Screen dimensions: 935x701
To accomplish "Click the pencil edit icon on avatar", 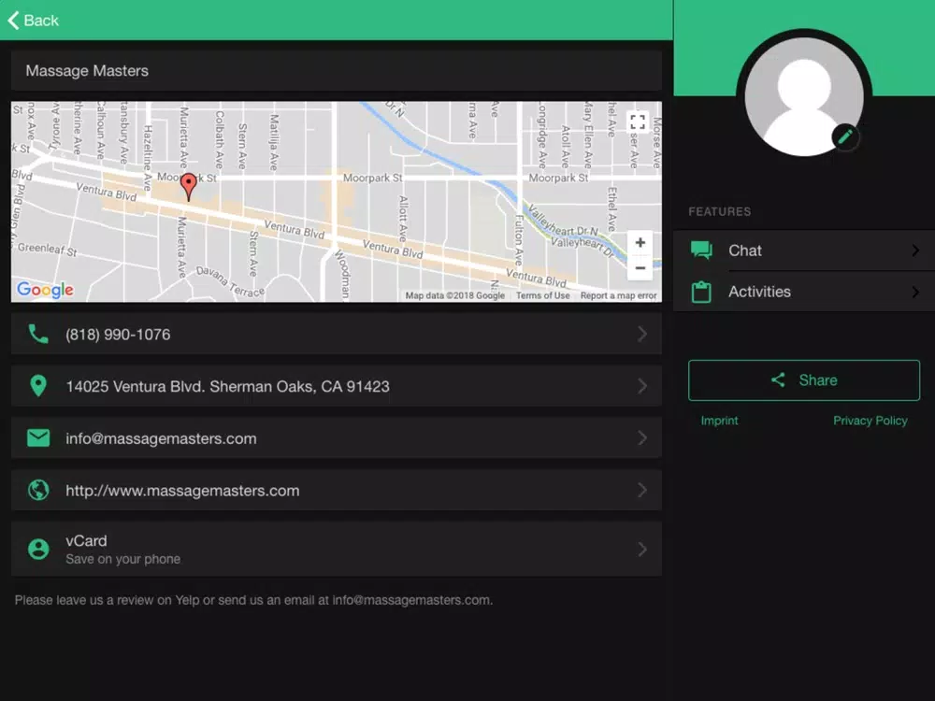I will coord(845,137).
